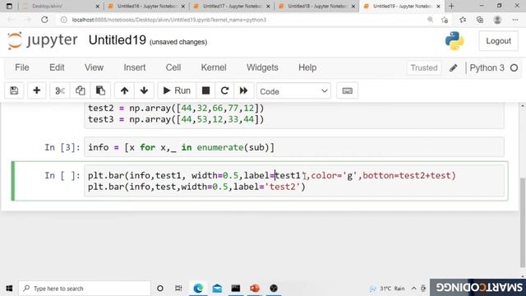The width and height of the screenshot is (526, 296).
Task: Open the Windows Start menu
Action: point(9,289)
